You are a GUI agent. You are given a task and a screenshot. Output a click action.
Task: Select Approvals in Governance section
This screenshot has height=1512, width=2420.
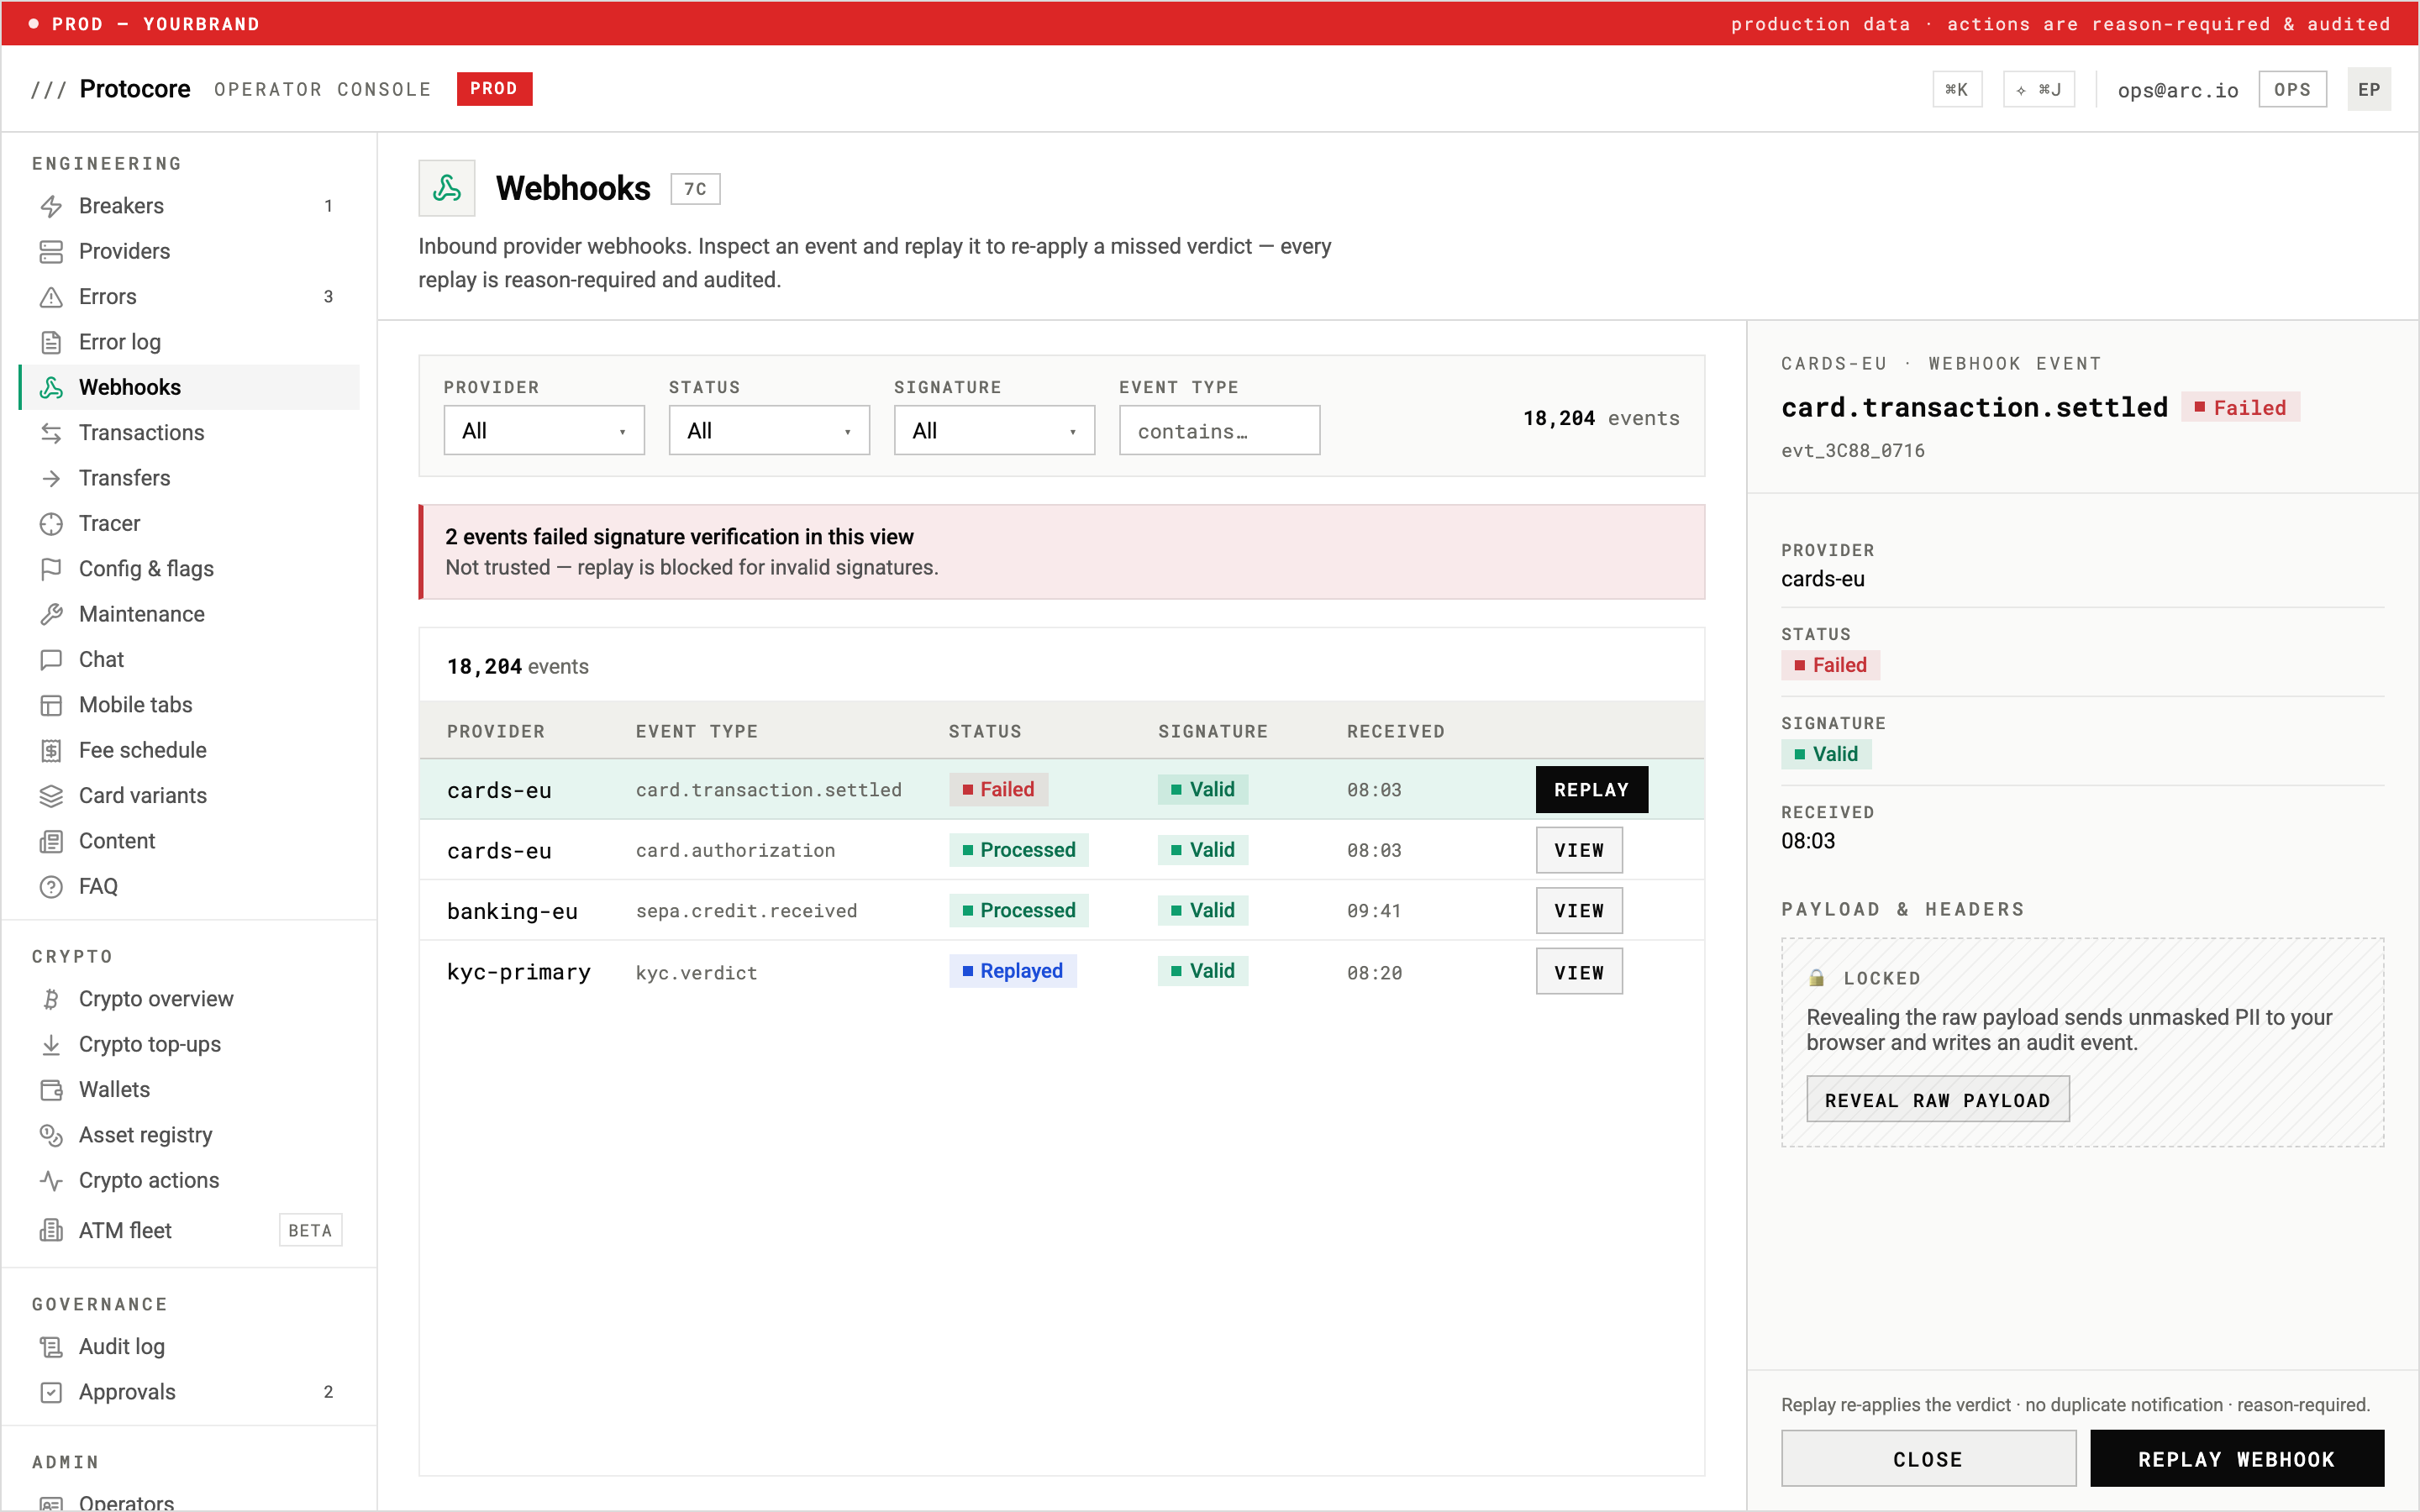(189, 1392)
